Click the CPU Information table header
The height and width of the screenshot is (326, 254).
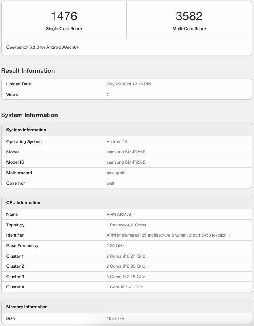pyautogui.click(x=23, y=202)
